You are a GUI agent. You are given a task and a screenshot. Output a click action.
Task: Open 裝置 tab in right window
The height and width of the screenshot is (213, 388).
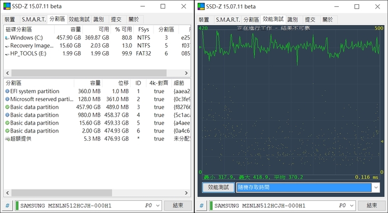coord(204,19)
